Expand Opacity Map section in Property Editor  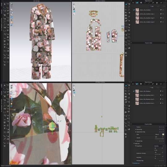tap(136, 141)
